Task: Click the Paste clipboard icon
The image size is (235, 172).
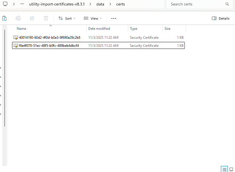Action: [x=4, y=18]
